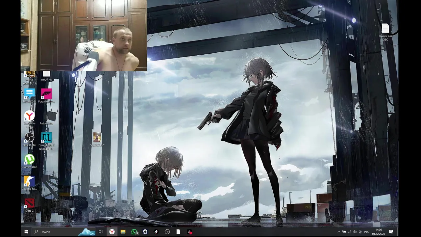Open the RutonyChat desktop shortcut

coord(29,96)
